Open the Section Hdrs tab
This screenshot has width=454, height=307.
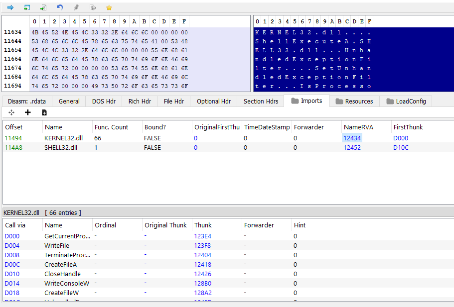coord(261,102)
